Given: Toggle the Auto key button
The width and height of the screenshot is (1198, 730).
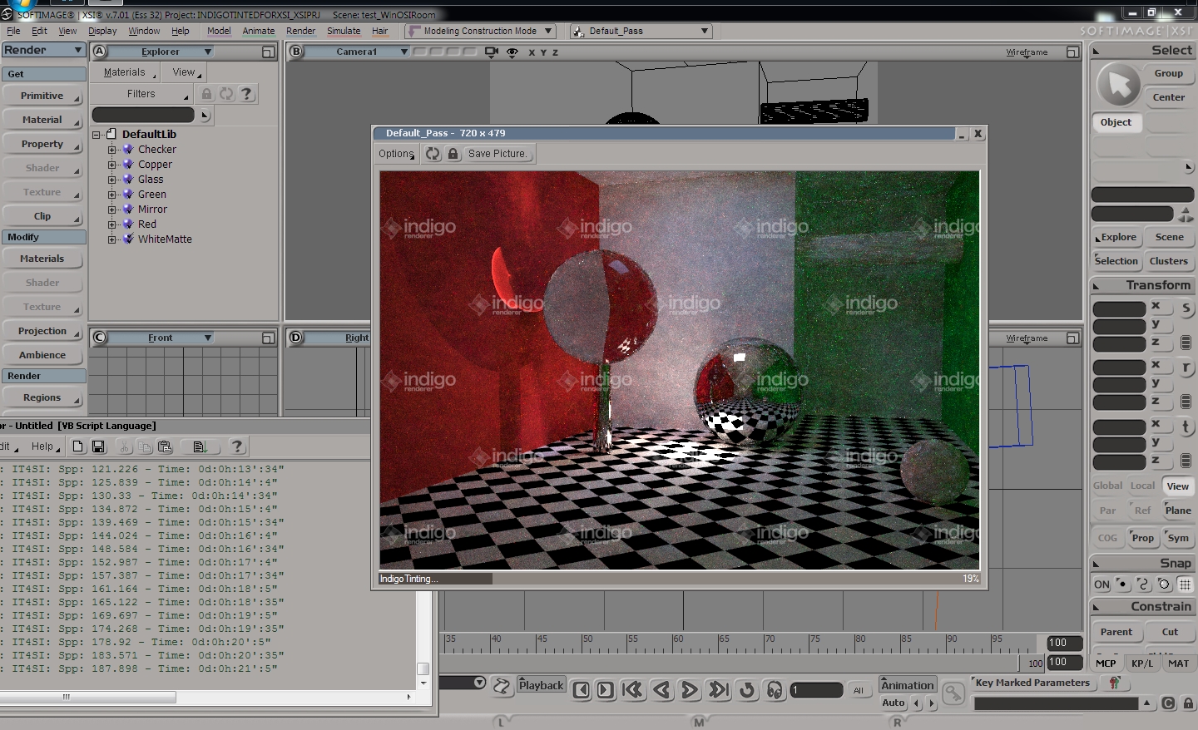Looking at the screenshot, I should click(x=894, y=703).
